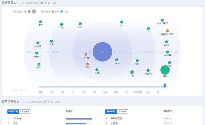Screen dimensions: 205x125
Task: Open the help icon beside 需求图谱
Action: click(x=15, y=3)
